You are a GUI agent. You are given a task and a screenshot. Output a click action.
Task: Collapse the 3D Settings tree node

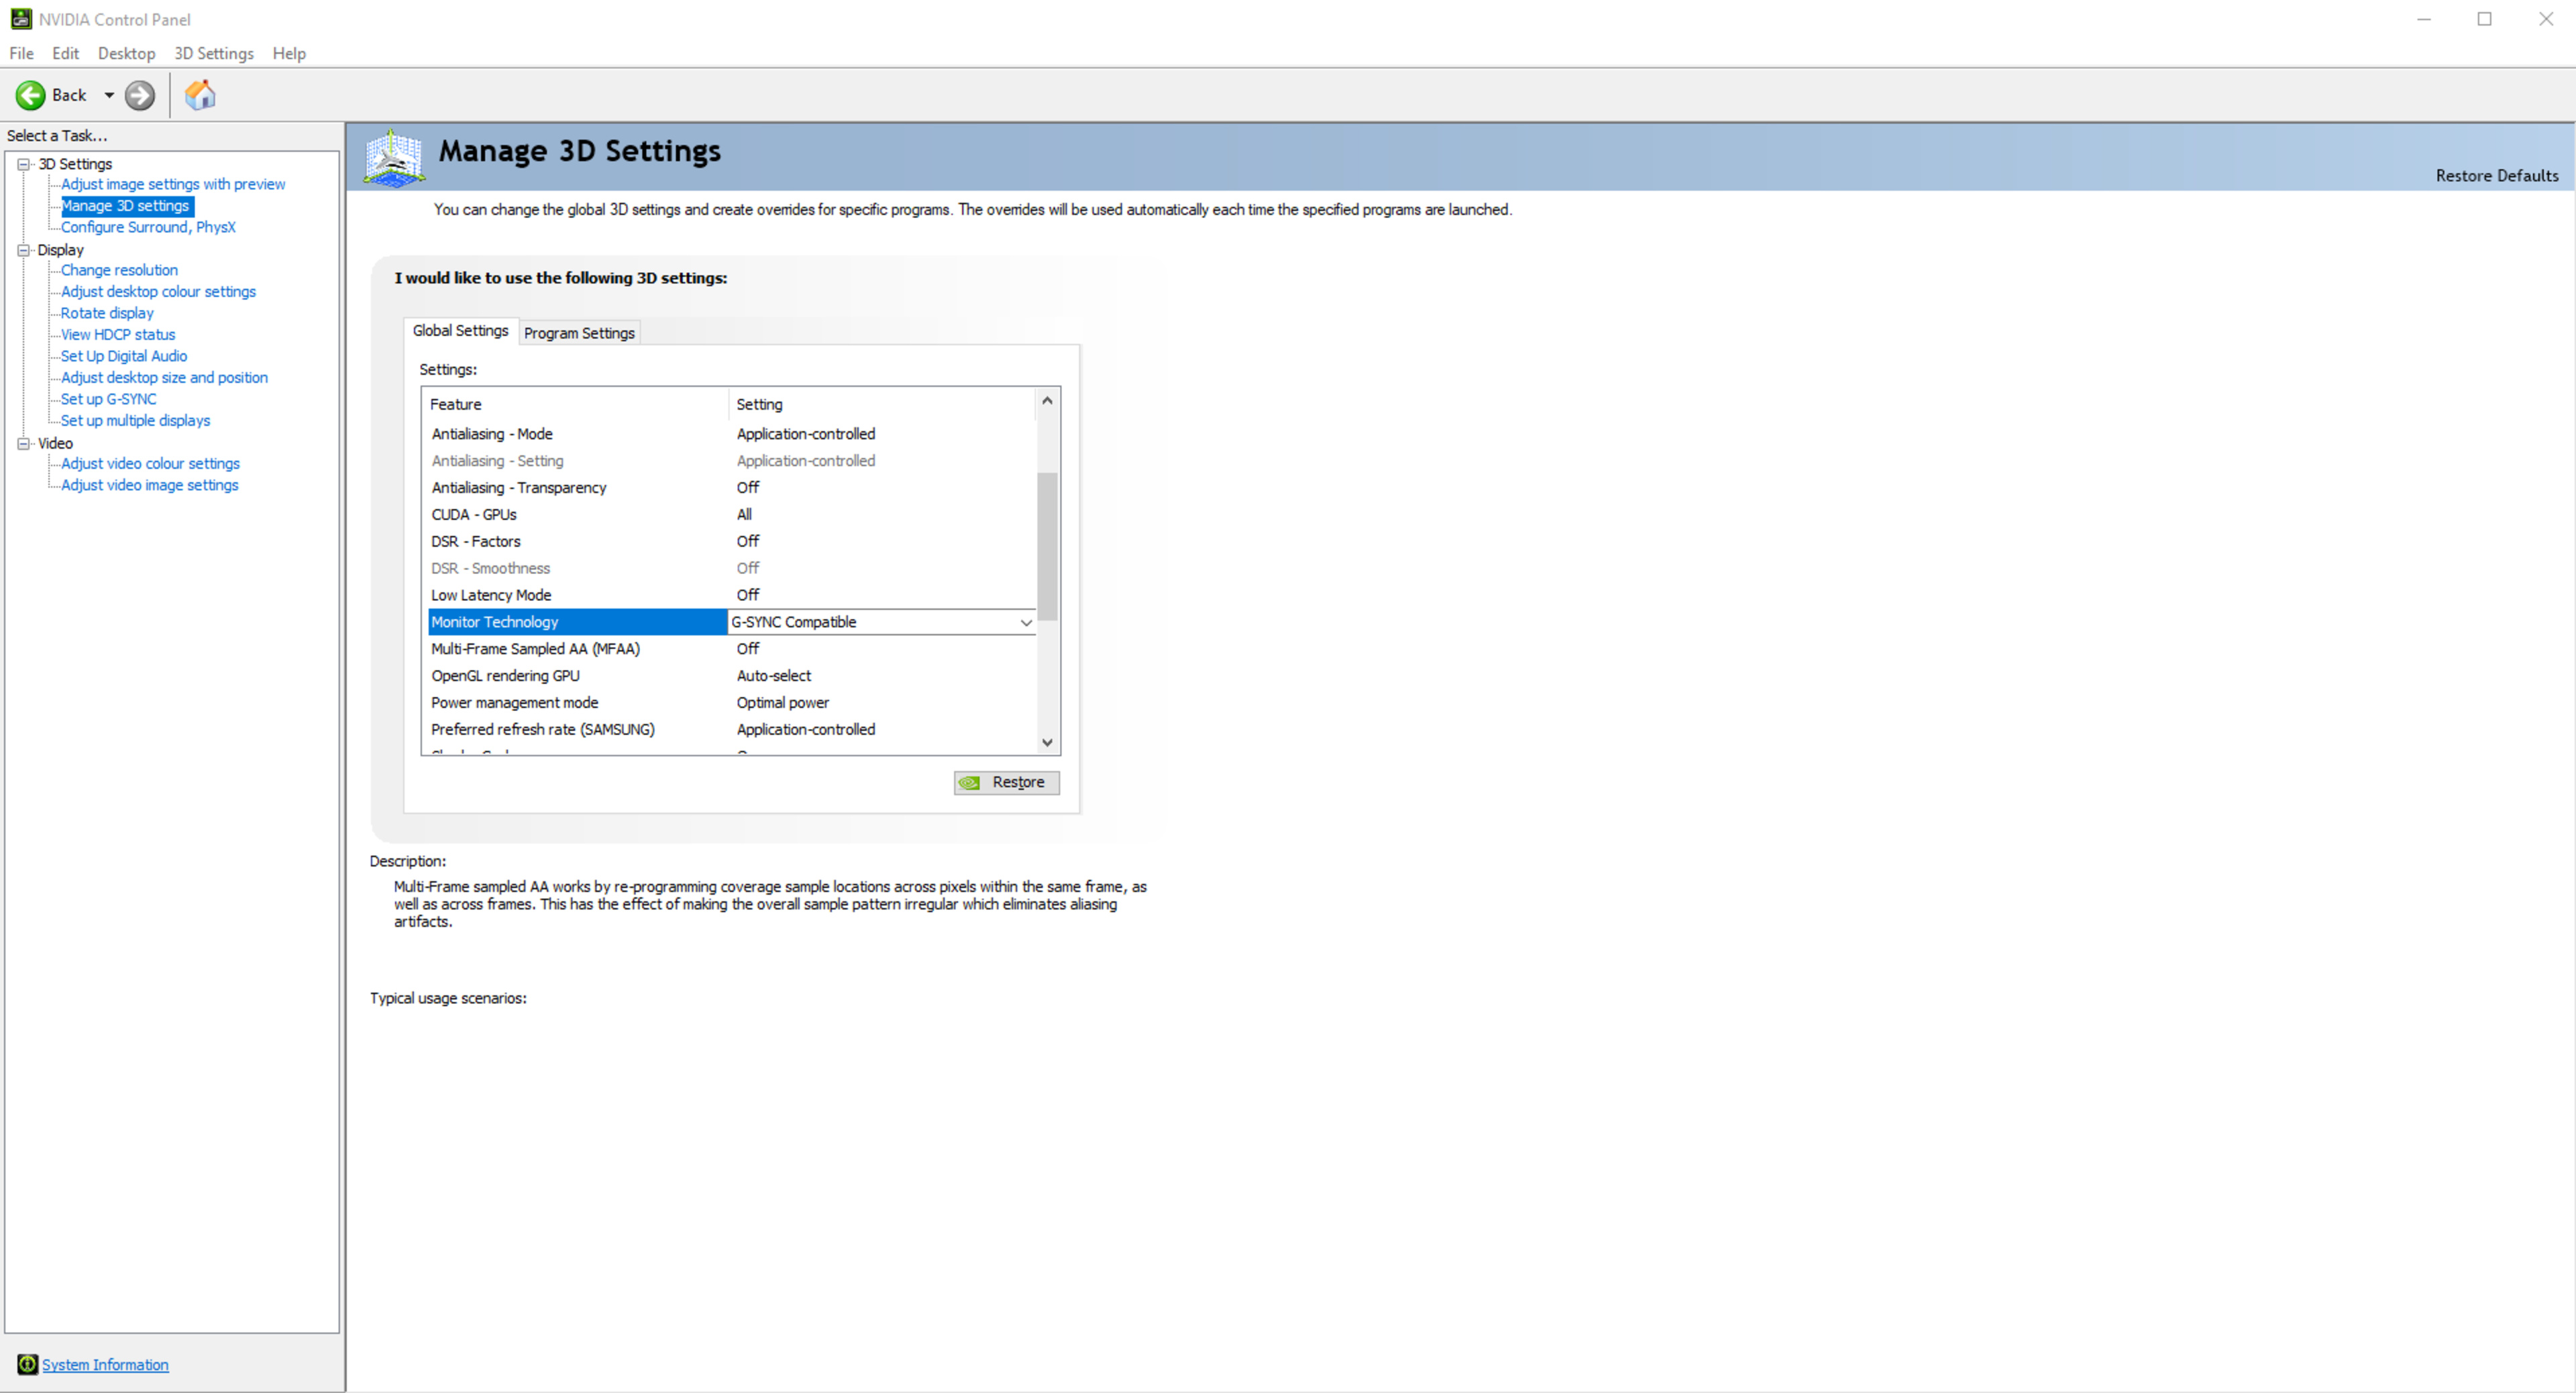(x=23, y=164)
